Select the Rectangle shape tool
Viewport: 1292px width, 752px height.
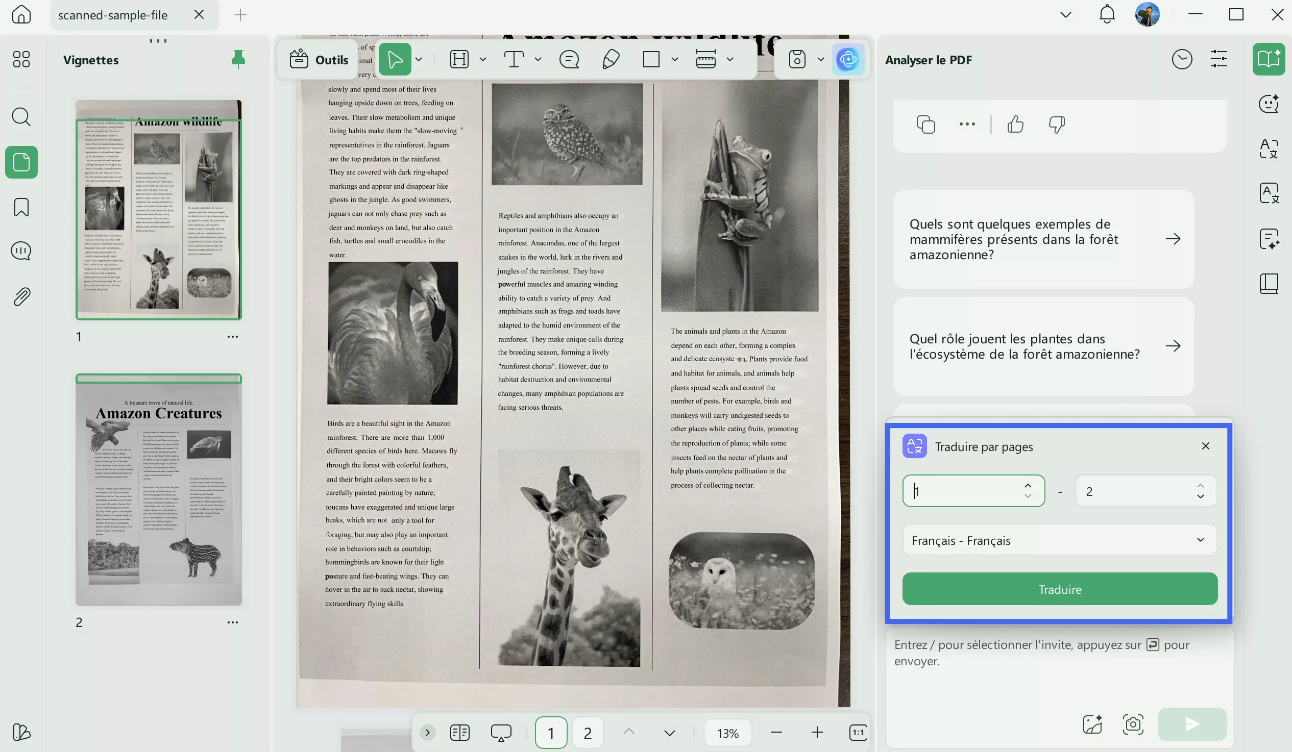(651, 59)
